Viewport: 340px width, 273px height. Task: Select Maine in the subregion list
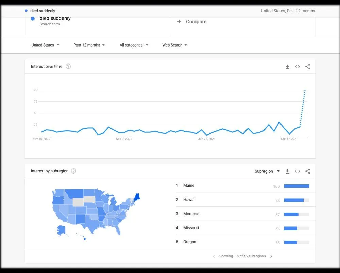(189, 186)
